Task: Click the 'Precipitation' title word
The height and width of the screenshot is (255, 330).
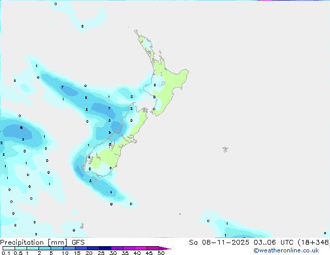Action: [x=22, y=243]
